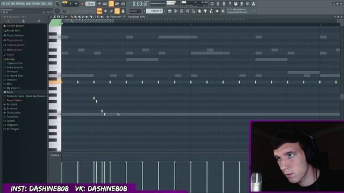Toggle the loop recording icon at row end
This screenshot has height=193, width=344.
click(x=123, y=4)
